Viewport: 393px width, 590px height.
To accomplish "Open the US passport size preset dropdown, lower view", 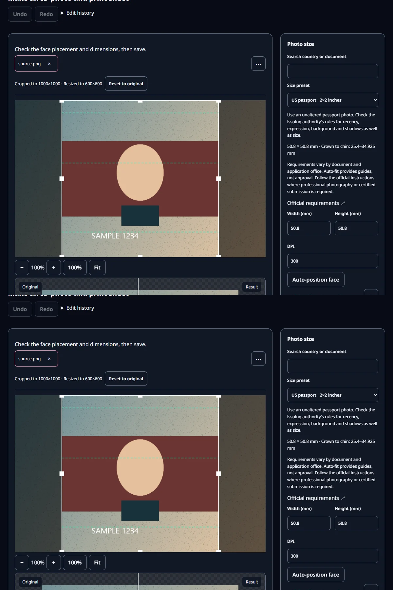I will click(332, 395).
